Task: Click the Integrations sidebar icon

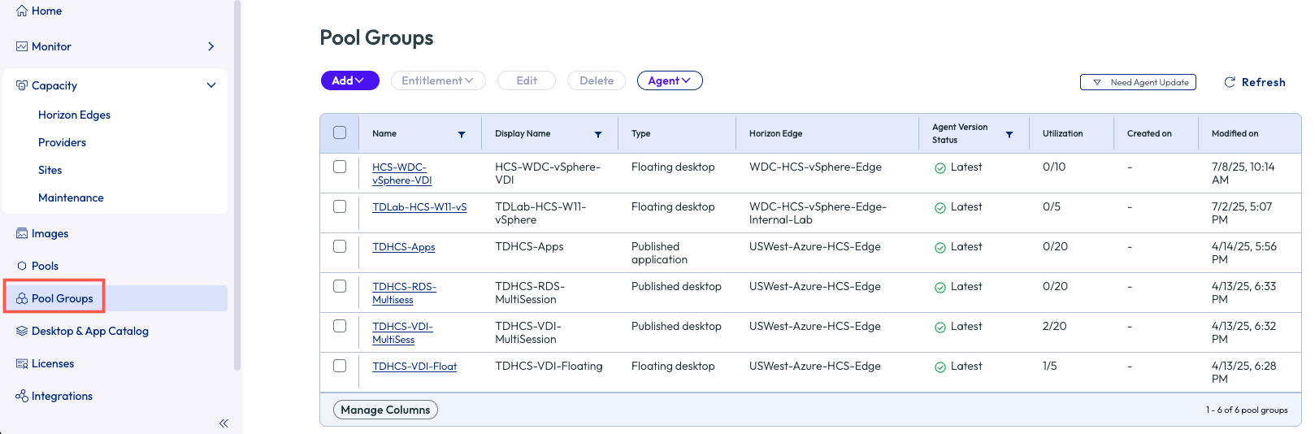Action: click(x=22, y=397)
